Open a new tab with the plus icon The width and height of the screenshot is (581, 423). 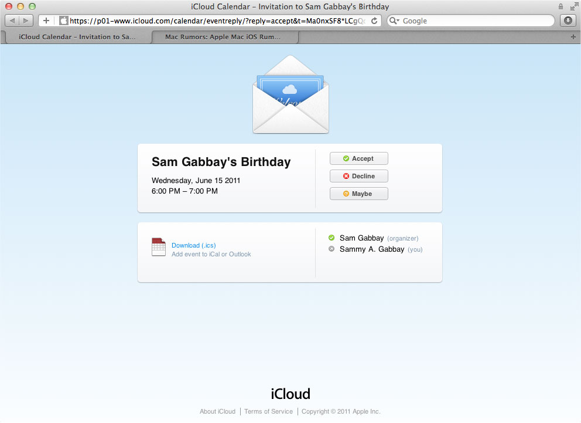(x=573, y=37)
